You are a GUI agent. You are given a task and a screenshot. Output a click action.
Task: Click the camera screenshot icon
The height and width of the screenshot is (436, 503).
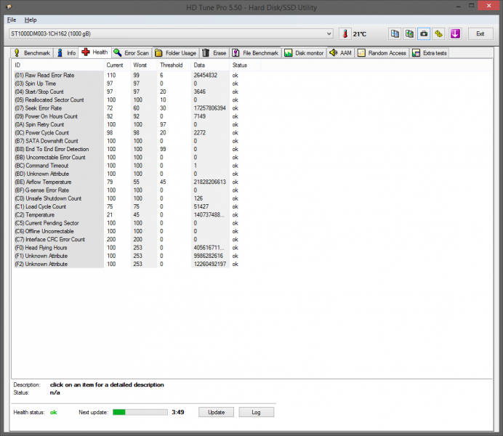coord(424,33)
